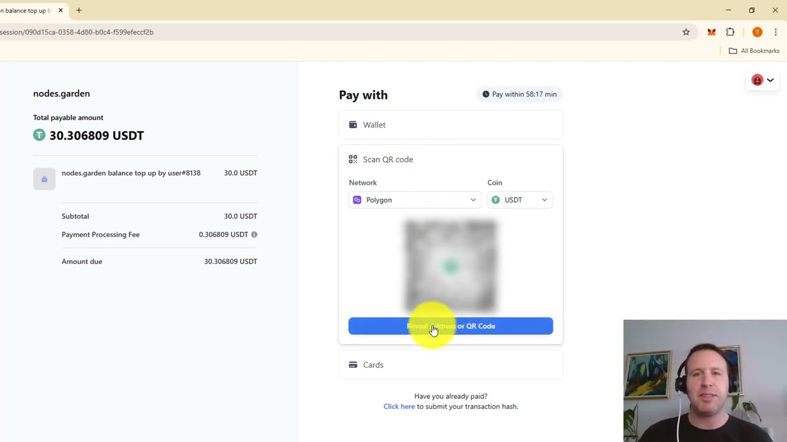Open the USDT coin dropdown

pyautogui.click(x=520, y=200)
